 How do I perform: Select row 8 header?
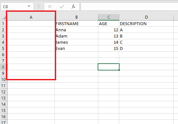pos(3,67)
